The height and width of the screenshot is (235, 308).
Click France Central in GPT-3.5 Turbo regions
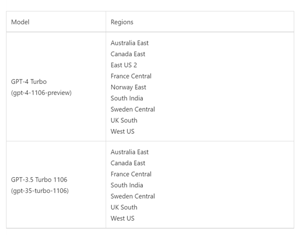pyautogui.click(x=131, y=174)
